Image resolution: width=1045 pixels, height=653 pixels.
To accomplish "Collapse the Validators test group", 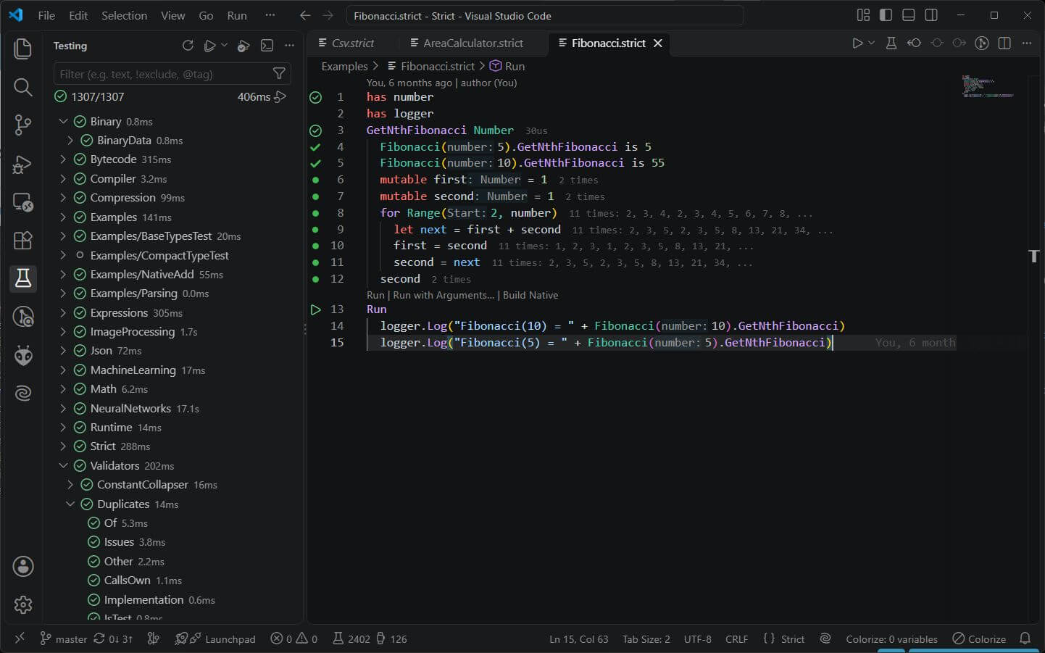I will 63,465.
